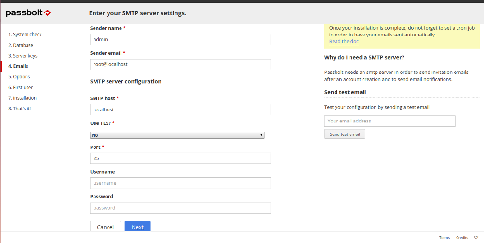Click Send test email button

coord(345,134)
